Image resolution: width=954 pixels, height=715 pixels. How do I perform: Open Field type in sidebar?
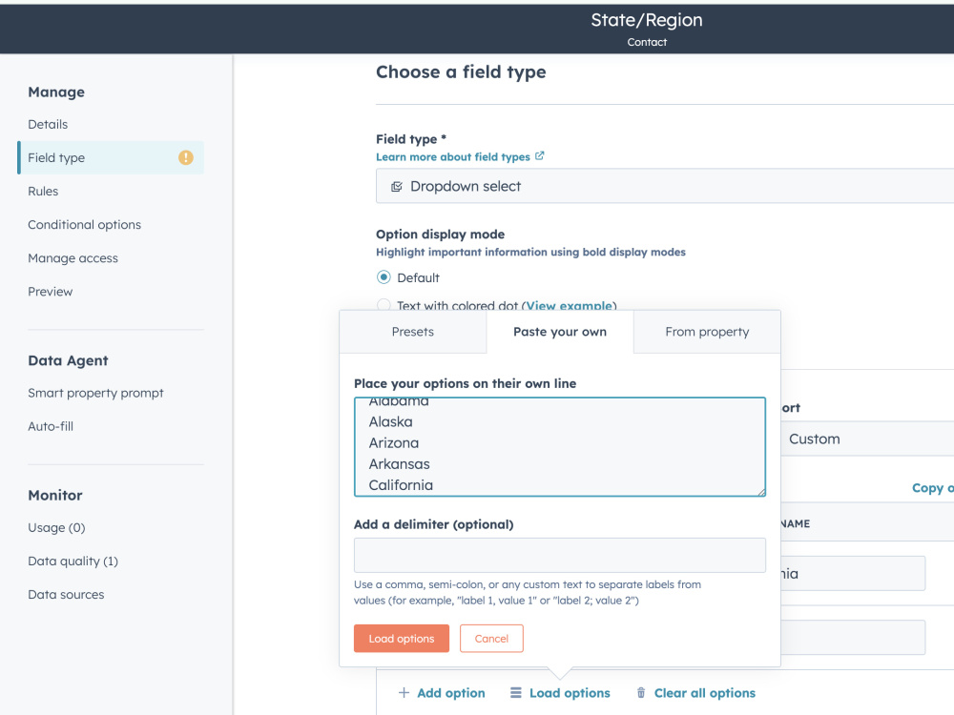pyautogui.click(x=111, y=157)
